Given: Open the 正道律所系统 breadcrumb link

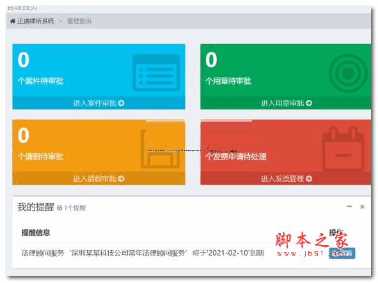Looking at the screenshot, I should (x=36, y=21).
